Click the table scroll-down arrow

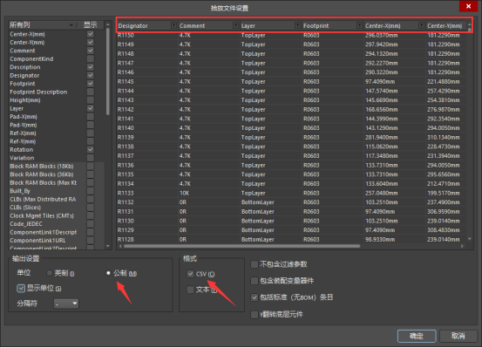click(x=470, y=239)
